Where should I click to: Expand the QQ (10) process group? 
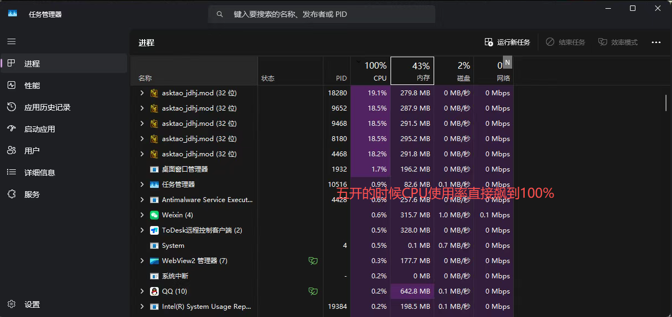click(x=142, y=291)
